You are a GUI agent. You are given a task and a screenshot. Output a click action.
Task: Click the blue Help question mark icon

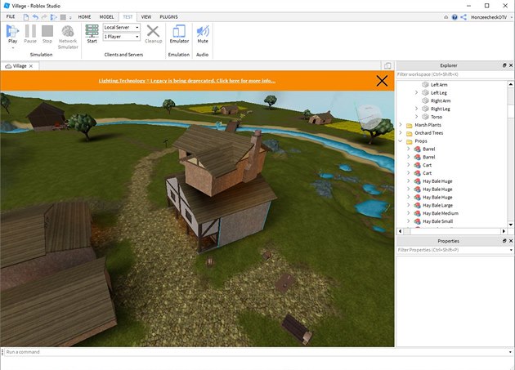(455, 17)
